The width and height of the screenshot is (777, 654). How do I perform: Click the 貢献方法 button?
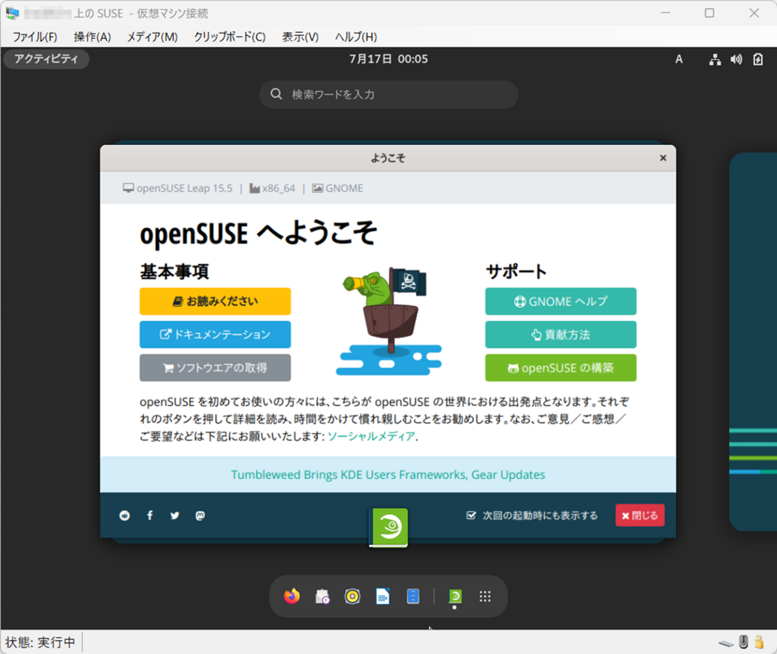[x=561, y=334]
